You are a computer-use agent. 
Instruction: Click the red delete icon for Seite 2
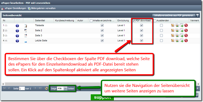tap(186, 30)
